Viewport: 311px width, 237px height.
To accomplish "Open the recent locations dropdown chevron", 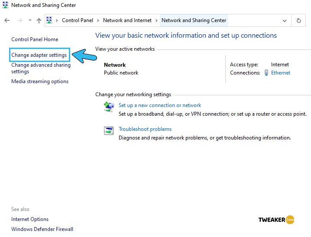I will point(30,20).
